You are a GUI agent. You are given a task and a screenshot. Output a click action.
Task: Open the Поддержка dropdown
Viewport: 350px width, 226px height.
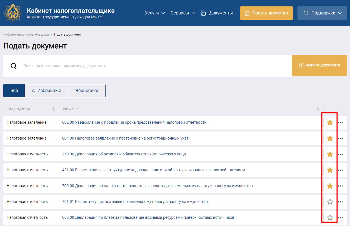click(323, 13)
